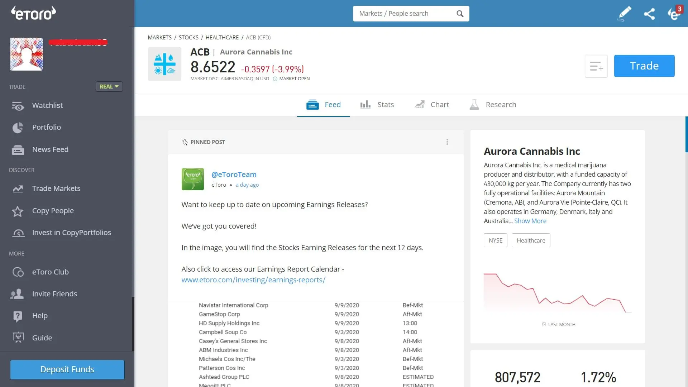Click the share icon in header
This screenshot has width=688, height=387.
tap(649, 14)
